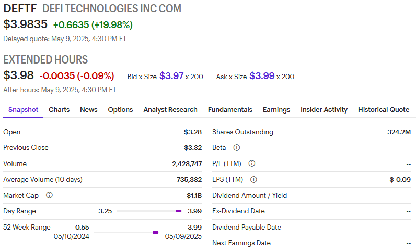Screen dimensions: 416x252
Task: Open the Analyst Research tab
Action: (170, 110)
